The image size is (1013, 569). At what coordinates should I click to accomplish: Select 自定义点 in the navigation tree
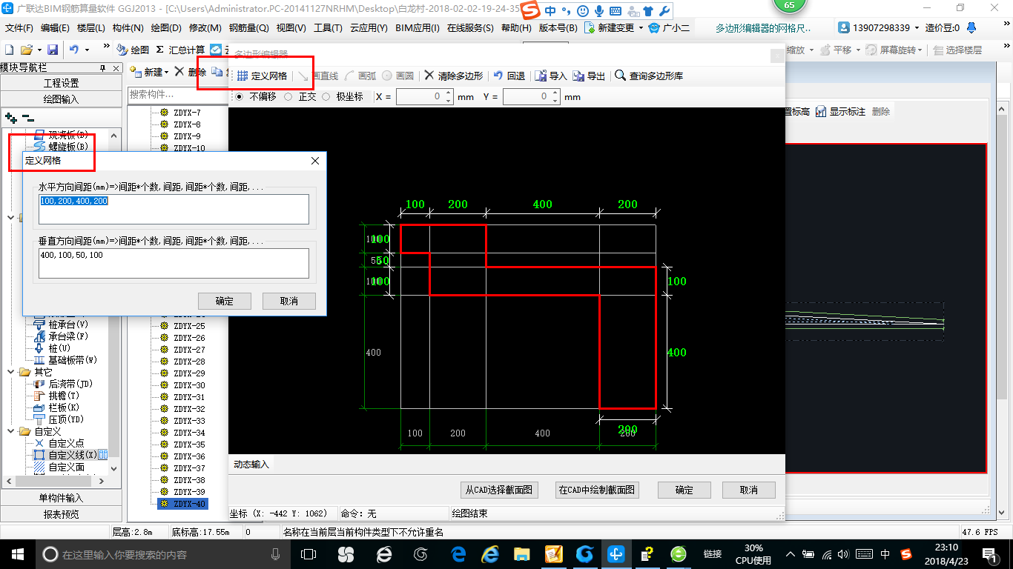click(x=66, y=443)
